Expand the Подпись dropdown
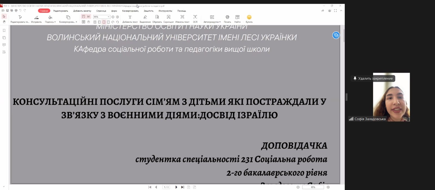This screenshot has width=435, height=190. 55,22
